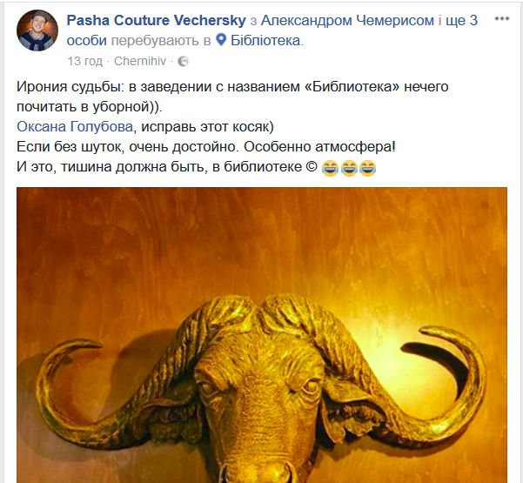This screenshot has height=483, width=523.
Task: Click the public globe privacy icon
Action: click(183, 62)
